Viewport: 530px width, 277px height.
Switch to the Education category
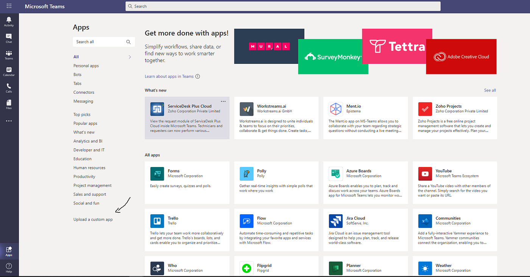(83, 159)
